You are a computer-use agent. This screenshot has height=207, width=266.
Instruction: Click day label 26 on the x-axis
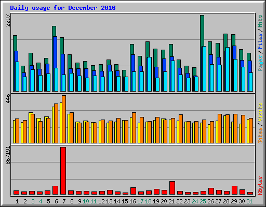point(210,201)
